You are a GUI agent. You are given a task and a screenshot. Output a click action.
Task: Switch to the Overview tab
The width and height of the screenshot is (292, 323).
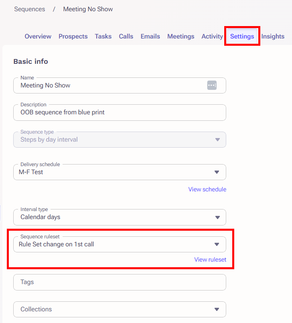pyautogui.click(x=38, y=36)
